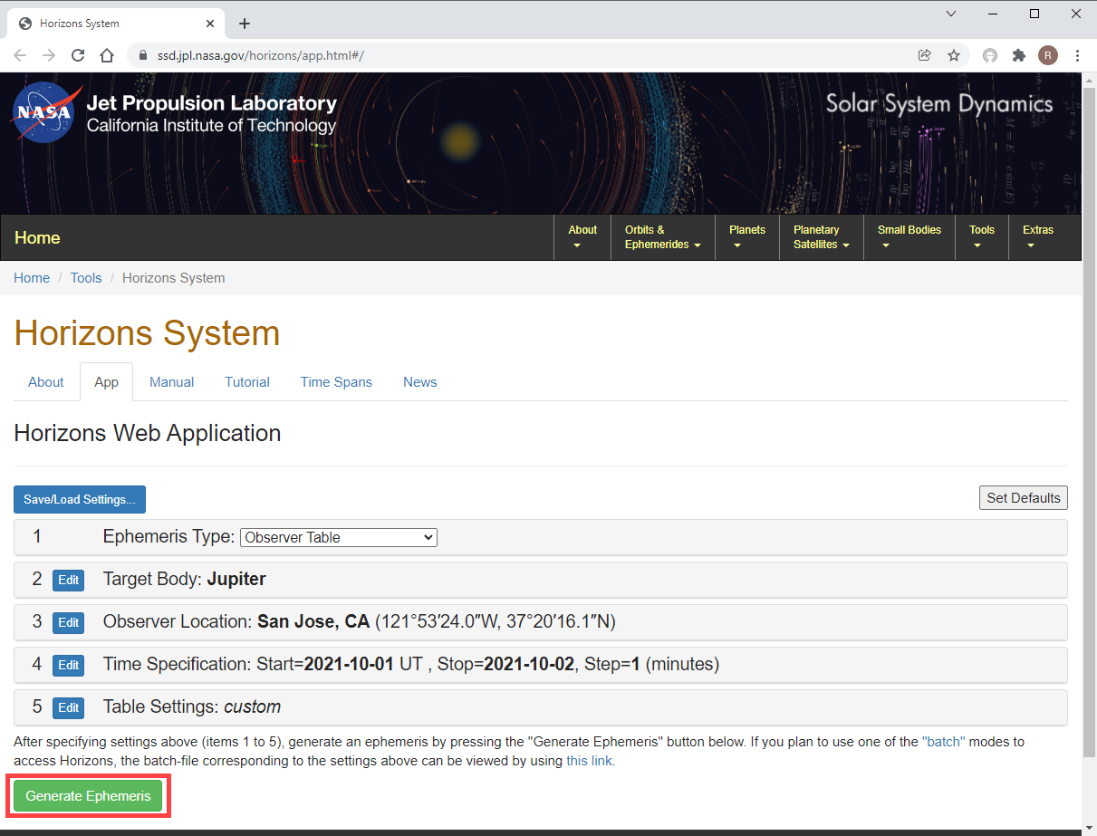Click Tools breadcrumb link
The image size is (1097, 836).
click(86, 278)
